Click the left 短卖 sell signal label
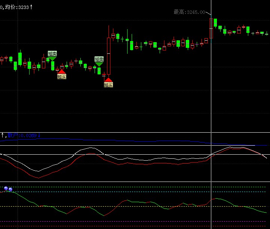The image size is (270, 229). [x=52, y=53]
